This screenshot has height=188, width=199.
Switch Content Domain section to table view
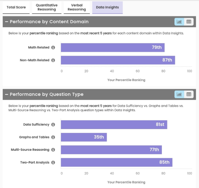pos(189,22)
